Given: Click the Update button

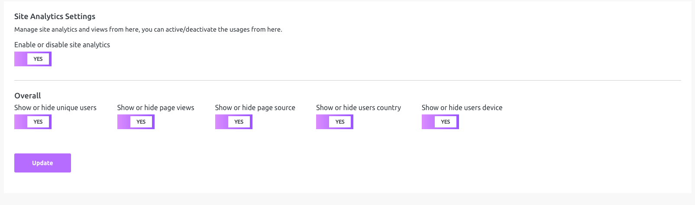Looking at the screenshot, I should click(42, 163).
